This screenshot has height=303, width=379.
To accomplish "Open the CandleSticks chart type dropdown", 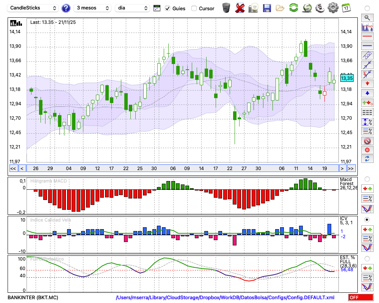I will click(33, 8).
